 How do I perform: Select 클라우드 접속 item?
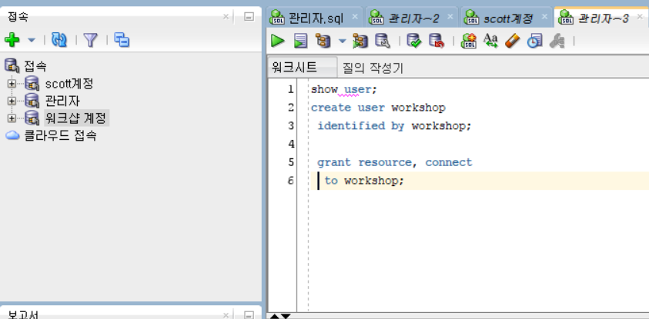(x=60, y=135)
